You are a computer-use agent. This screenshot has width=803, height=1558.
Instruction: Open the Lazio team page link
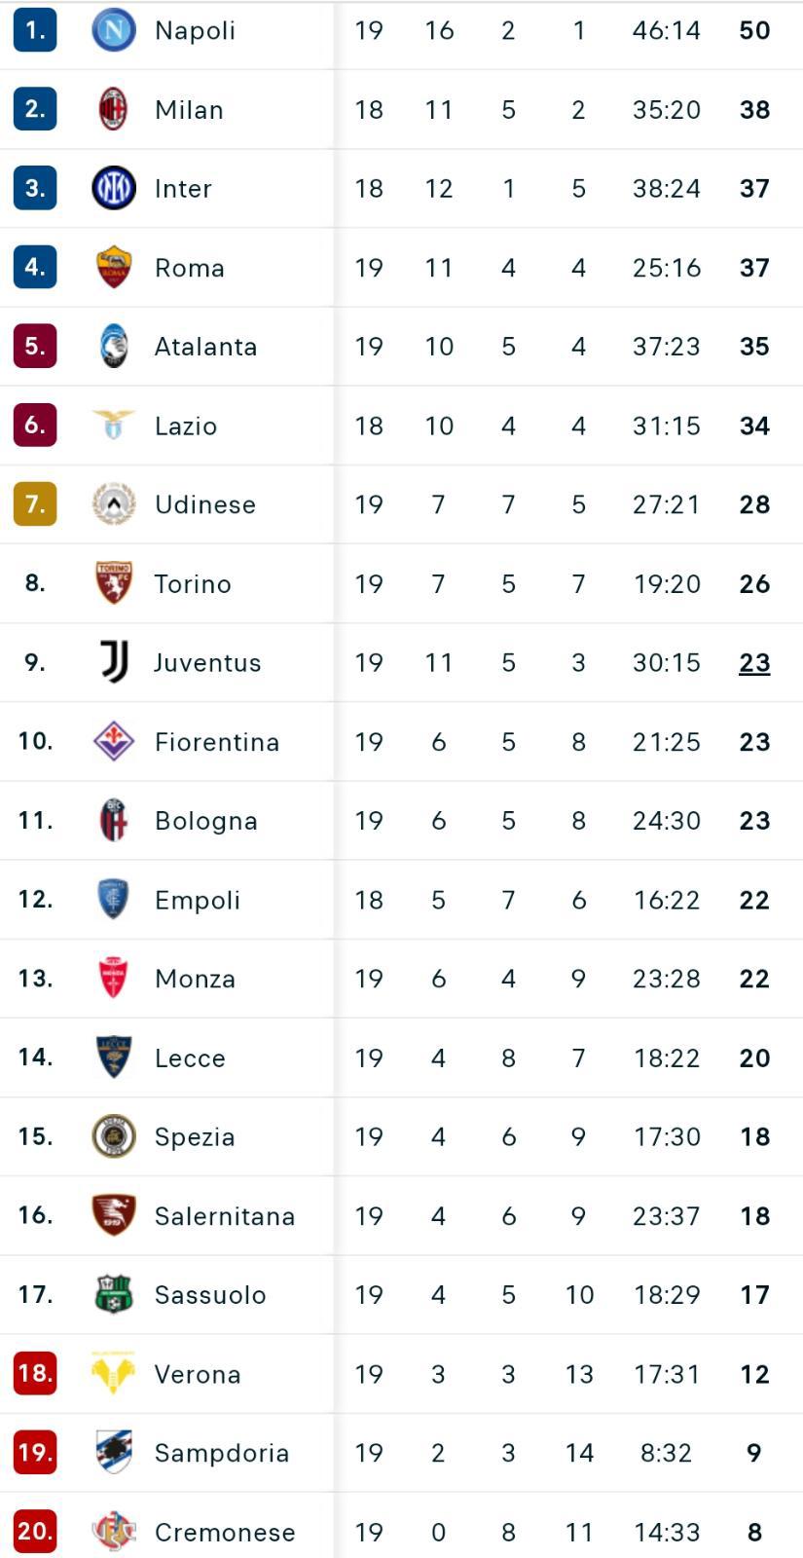pyautogui.click(x=185, y=426)
